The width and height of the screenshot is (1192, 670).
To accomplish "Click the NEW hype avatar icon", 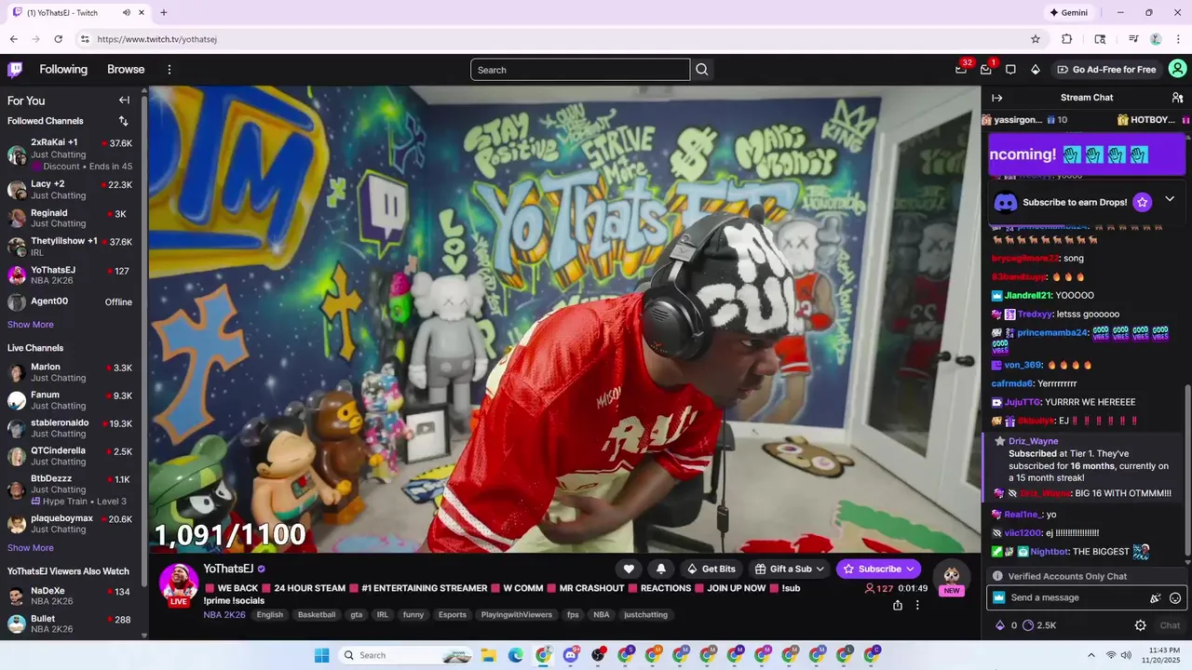I will (951, 578).
